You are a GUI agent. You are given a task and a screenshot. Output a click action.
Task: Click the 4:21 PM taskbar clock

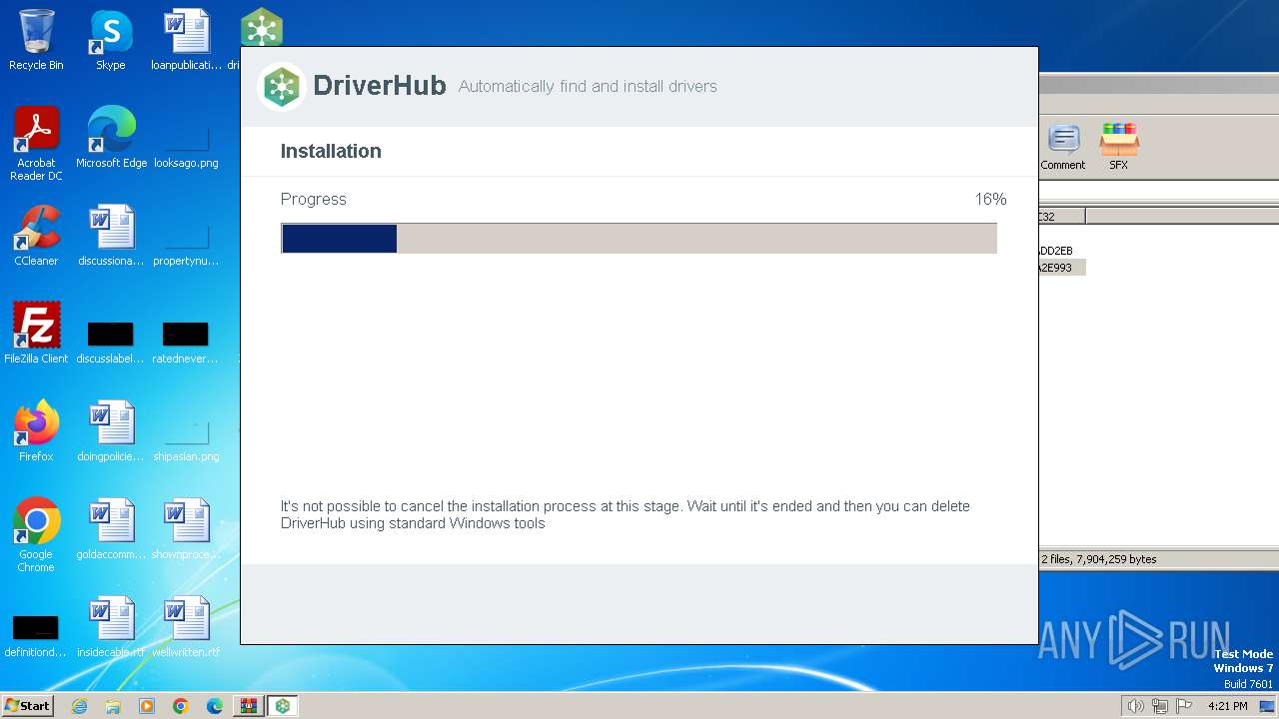1227,706
